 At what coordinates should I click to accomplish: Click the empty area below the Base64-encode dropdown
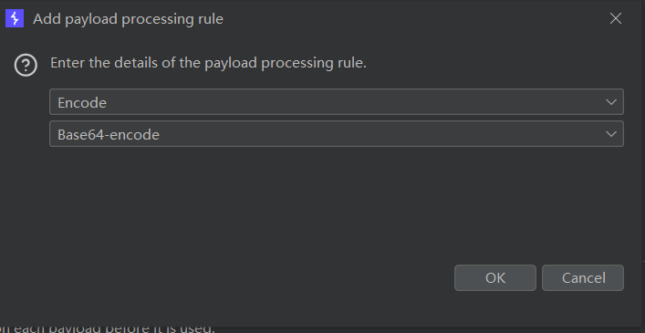click(x=337, y=202)
